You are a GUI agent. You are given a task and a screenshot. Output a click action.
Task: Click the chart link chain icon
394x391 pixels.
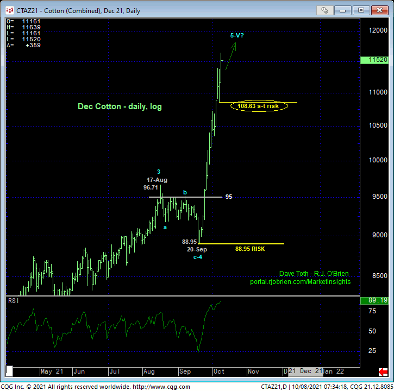[x=325, y=10]
